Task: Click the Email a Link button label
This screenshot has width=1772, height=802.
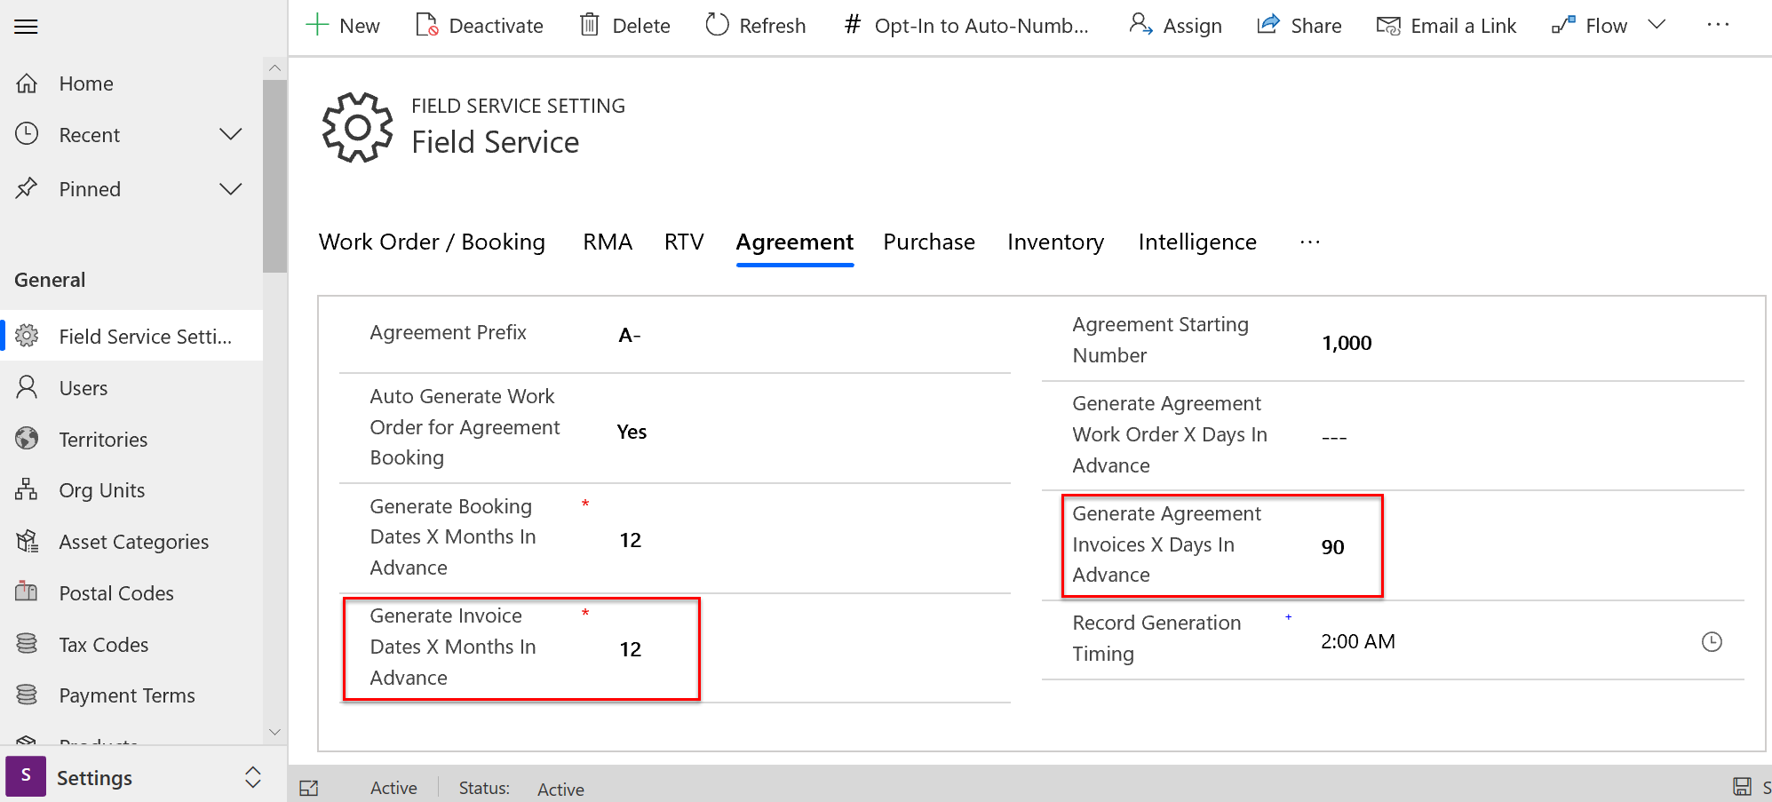Action: [x=1464, y=26]
